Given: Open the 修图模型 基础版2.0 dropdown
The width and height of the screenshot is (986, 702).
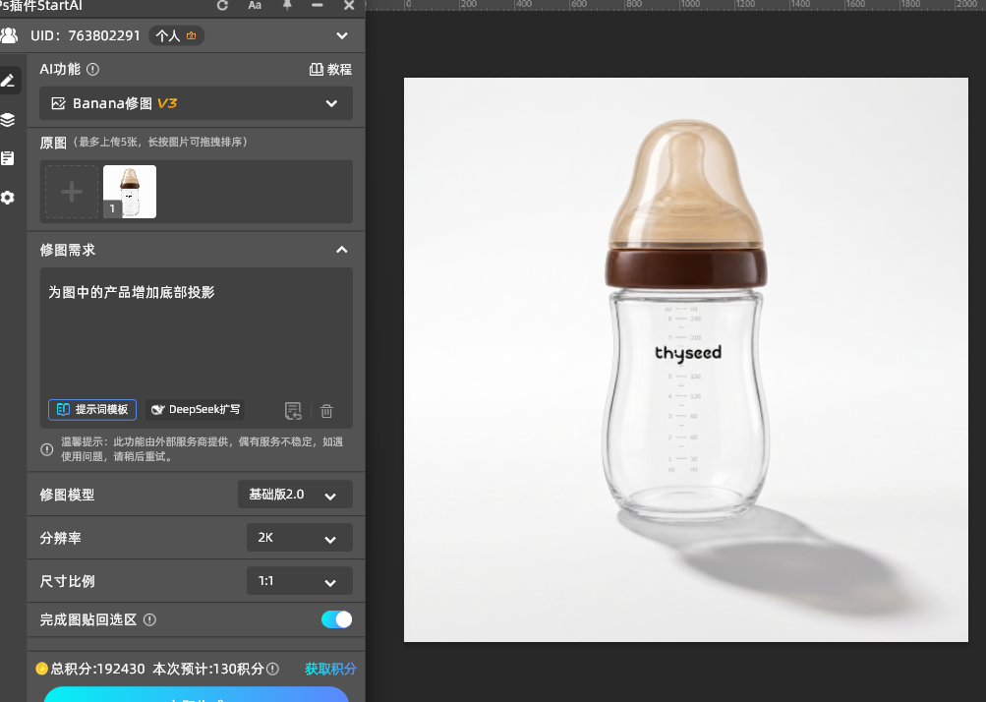Looking at the screenshot, I should (295, 495).
